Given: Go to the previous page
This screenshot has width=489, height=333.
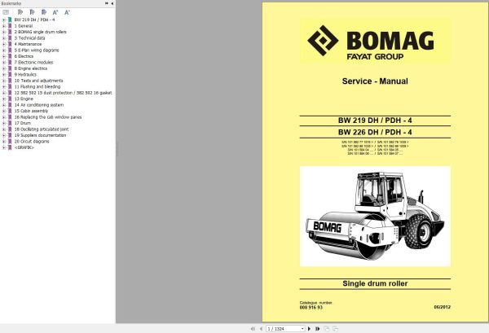Looking at the screenshot, I should [x=261, y=329].
